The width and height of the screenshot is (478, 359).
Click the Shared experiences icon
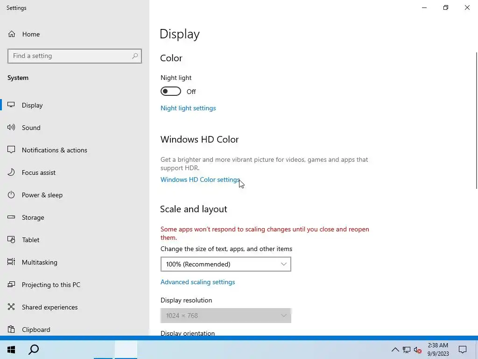(x=11, y=307)
